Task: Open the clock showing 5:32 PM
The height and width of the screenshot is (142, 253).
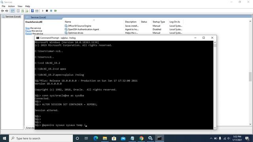Action: 237,138
